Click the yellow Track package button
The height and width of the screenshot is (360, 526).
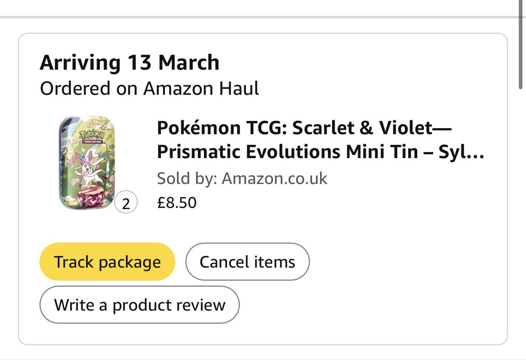[x=107, y=262]
